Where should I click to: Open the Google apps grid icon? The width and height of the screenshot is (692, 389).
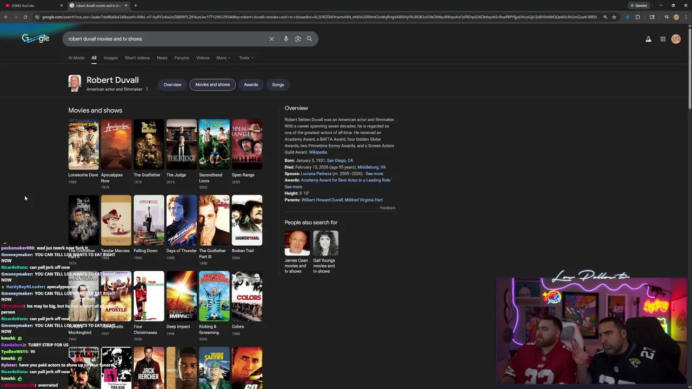click(x=663, y=39)
